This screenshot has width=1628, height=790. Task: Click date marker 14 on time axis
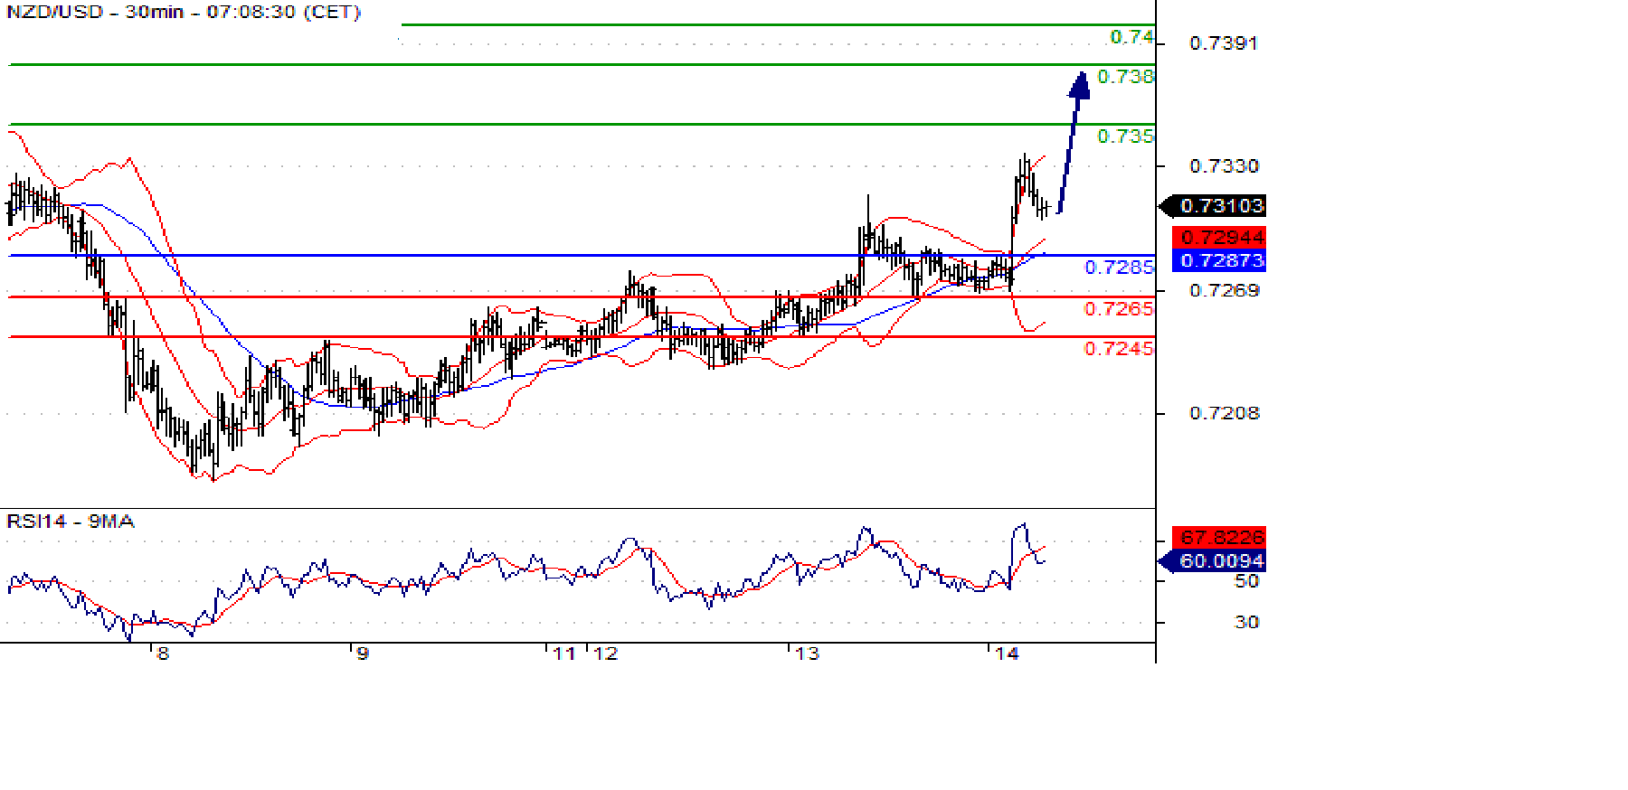[1007, 654]
